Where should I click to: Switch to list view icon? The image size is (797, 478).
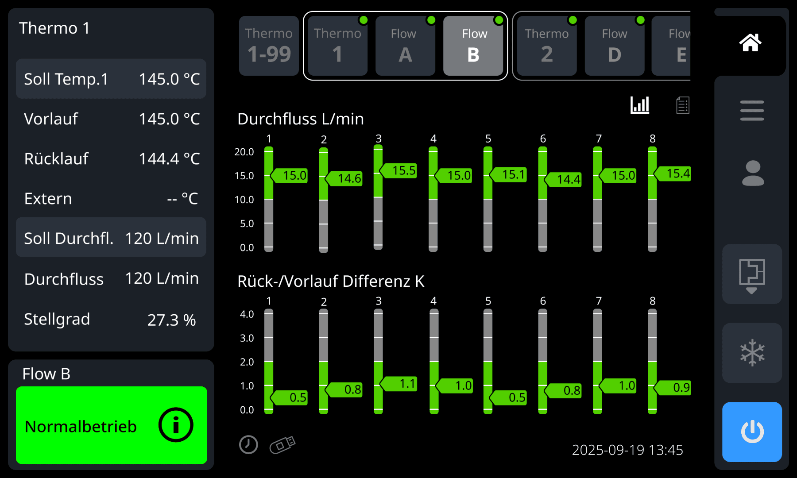682,105
